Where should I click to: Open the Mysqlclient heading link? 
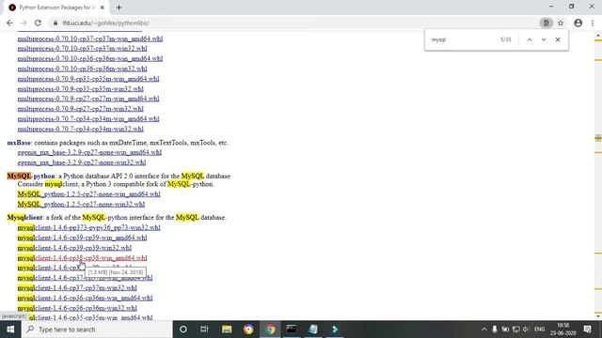click(x=24, y=217)
